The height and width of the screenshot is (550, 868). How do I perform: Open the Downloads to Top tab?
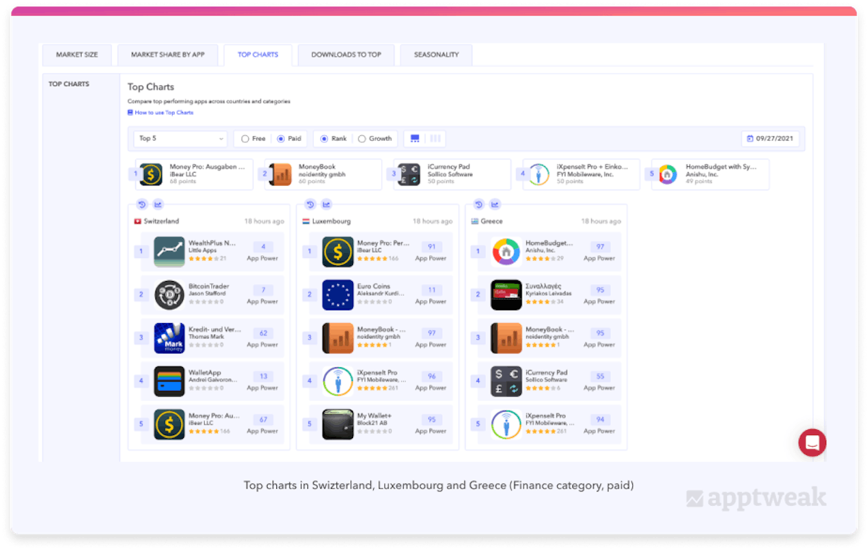[x=346, y=55]
